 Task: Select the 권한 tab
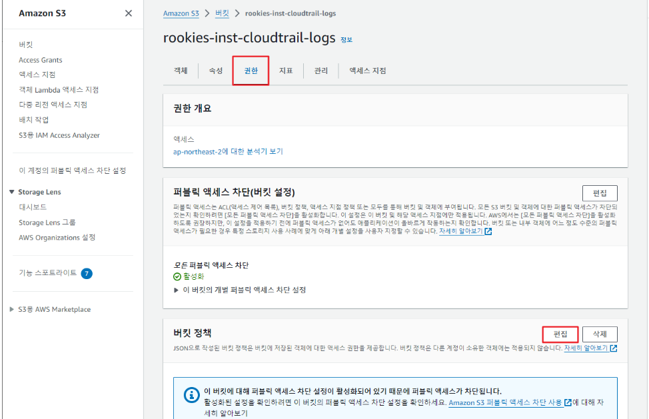point(251,71)
